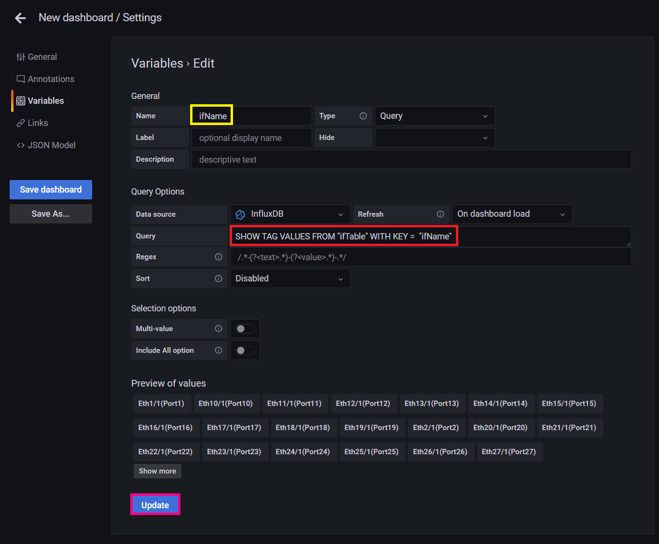Open the JSON Model section

[46, 145]
